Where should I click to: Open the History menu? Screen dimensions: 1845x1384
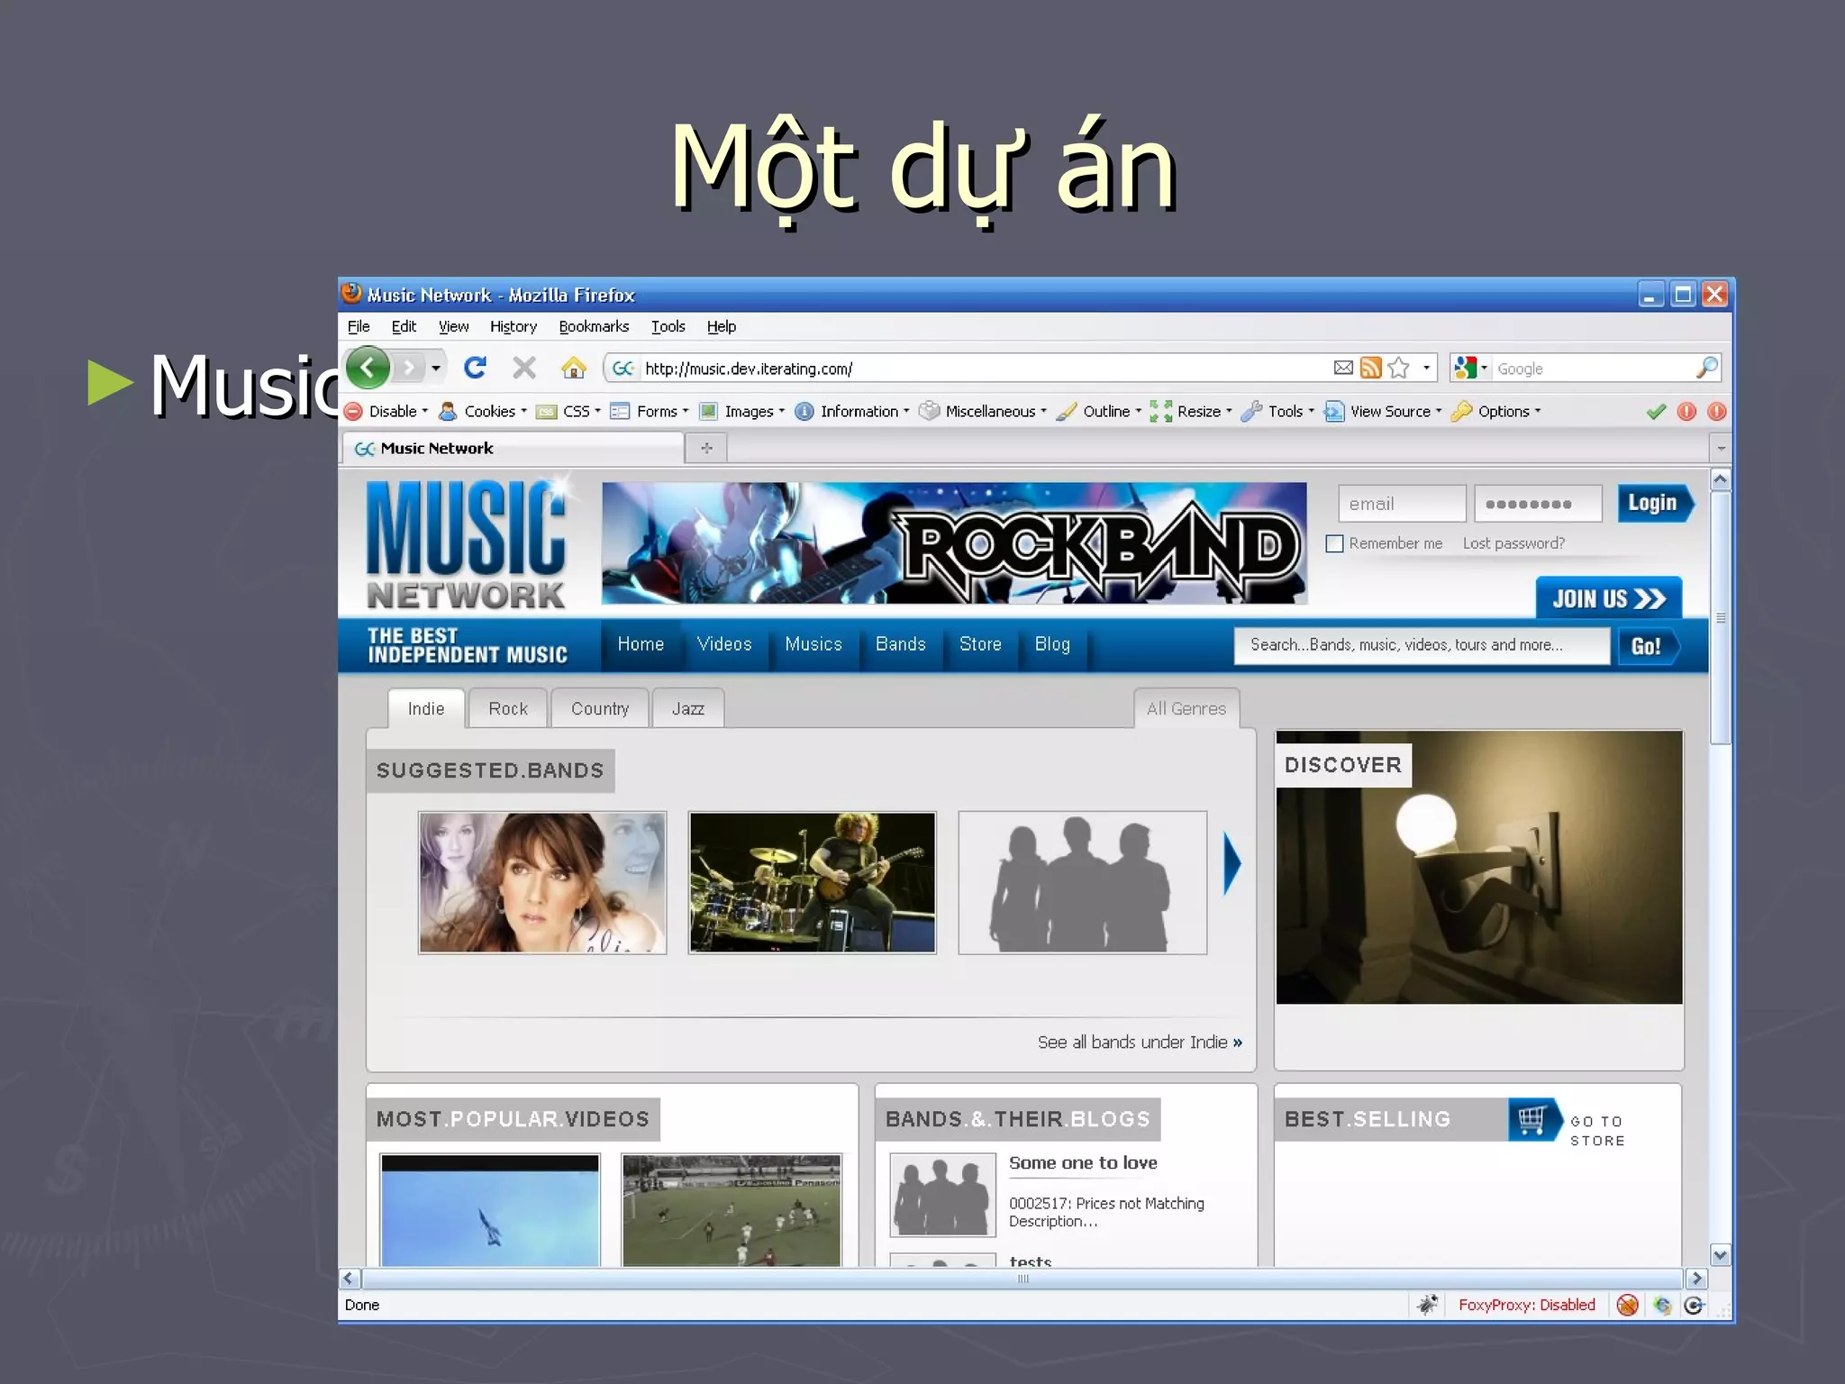[514, 326]
